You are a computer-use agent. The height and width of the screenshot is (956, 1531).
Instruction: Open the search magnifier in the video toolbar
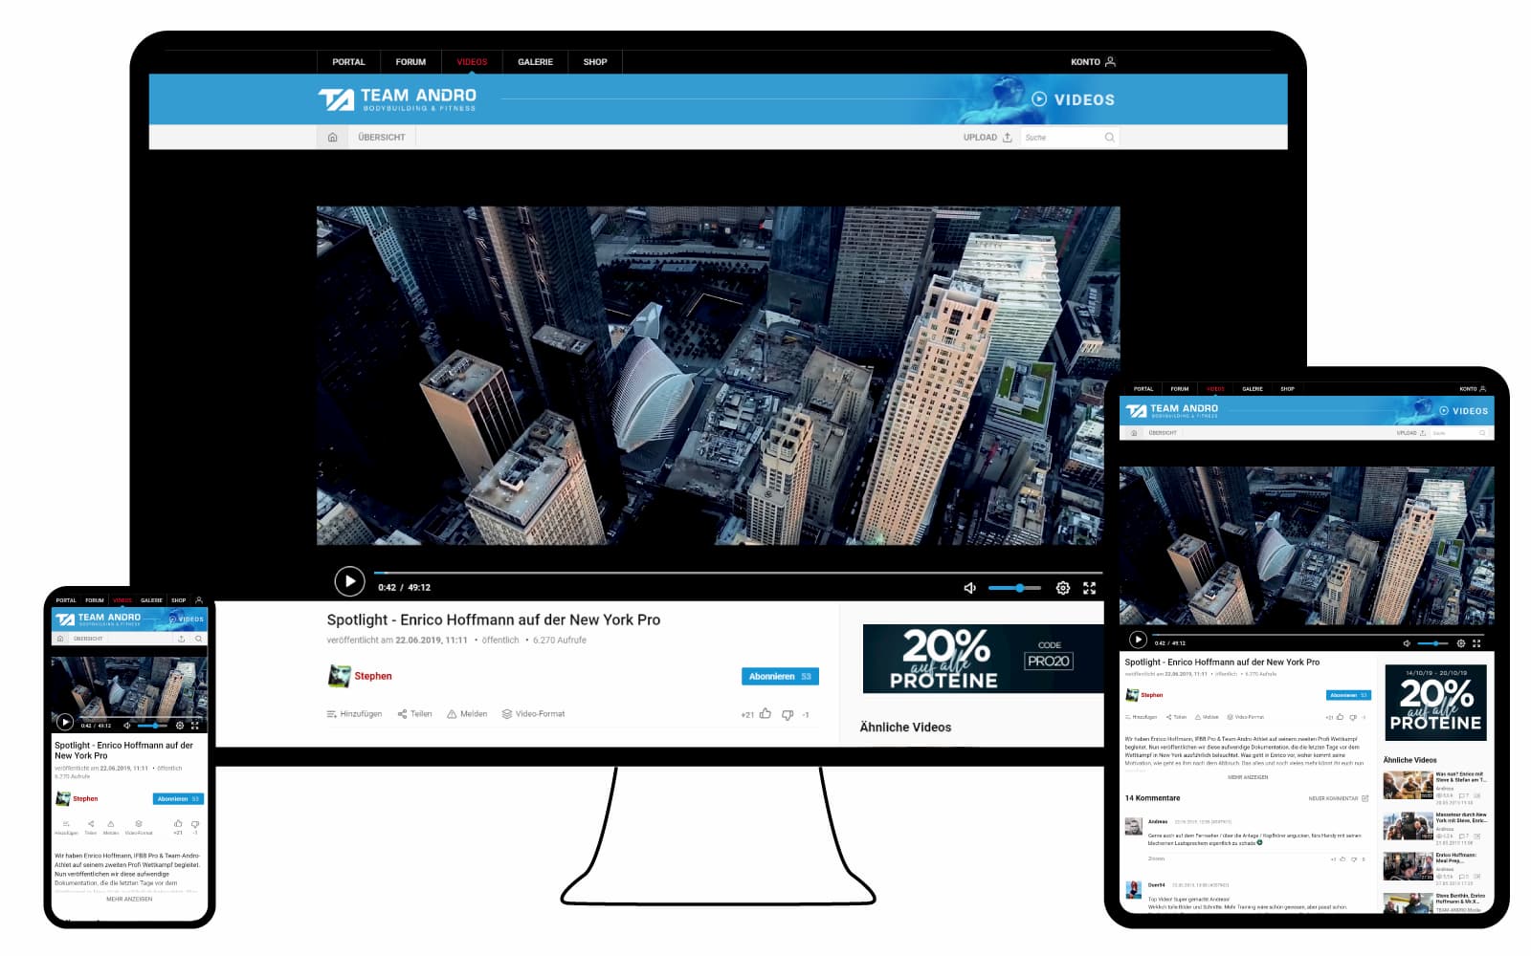click(x=1109, y=137)
